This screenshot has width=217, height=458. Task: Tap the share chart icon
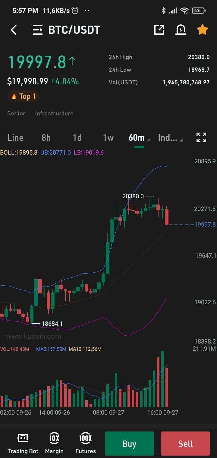159,30
